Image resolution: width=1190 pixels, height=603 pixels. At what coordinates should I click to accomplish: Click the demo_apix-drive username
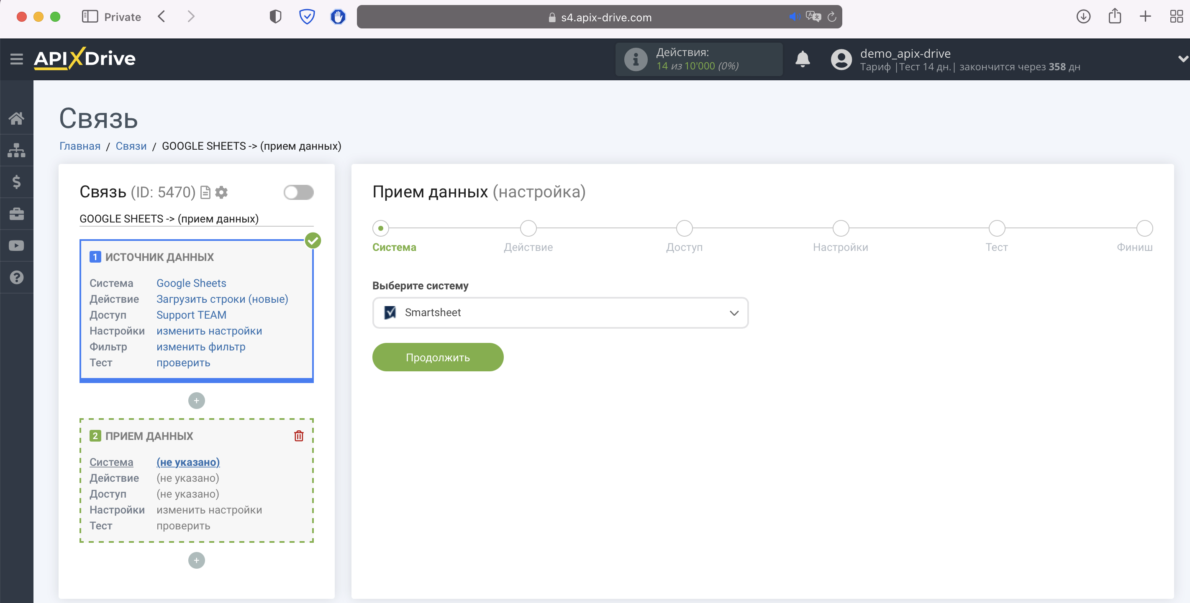tap(905, 54)
